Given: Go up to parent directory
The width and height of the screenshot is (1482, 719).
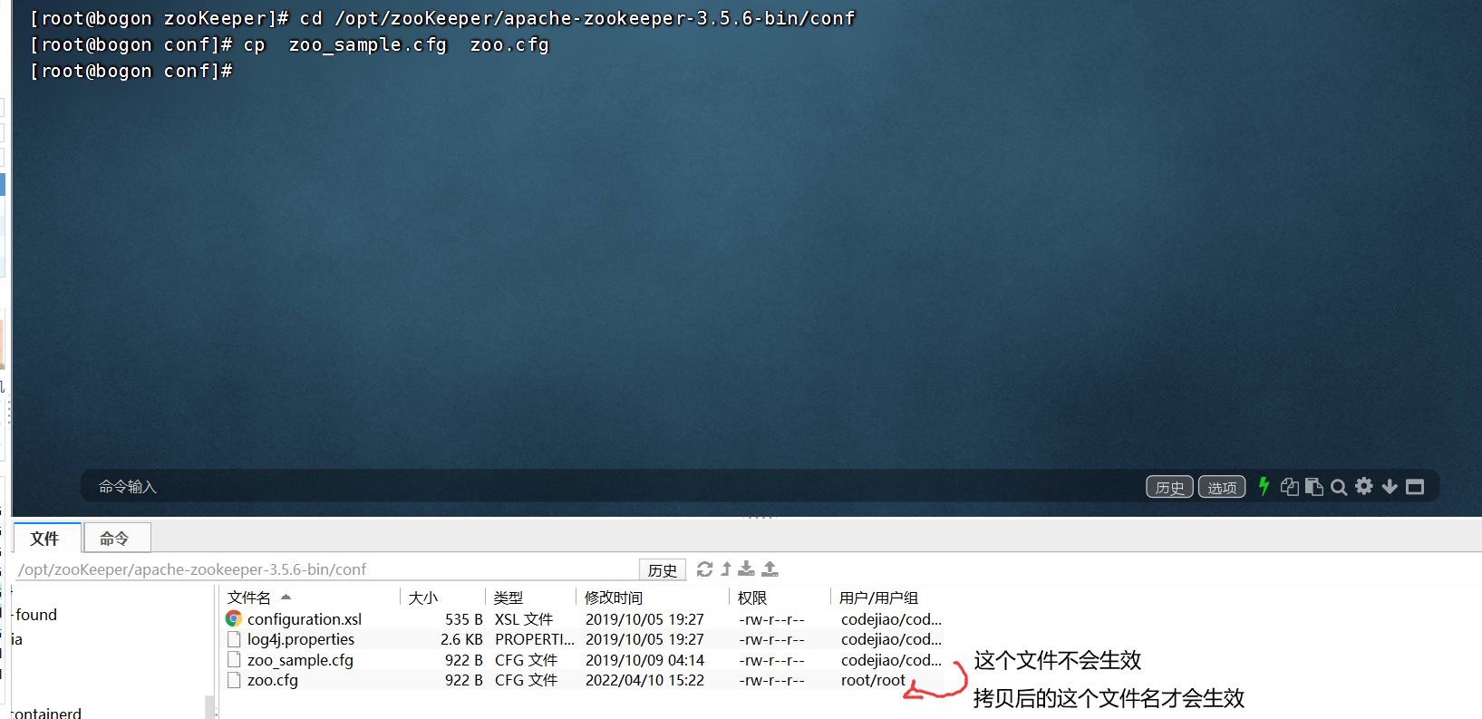Looking at the screenshot, I should point(726,569).
